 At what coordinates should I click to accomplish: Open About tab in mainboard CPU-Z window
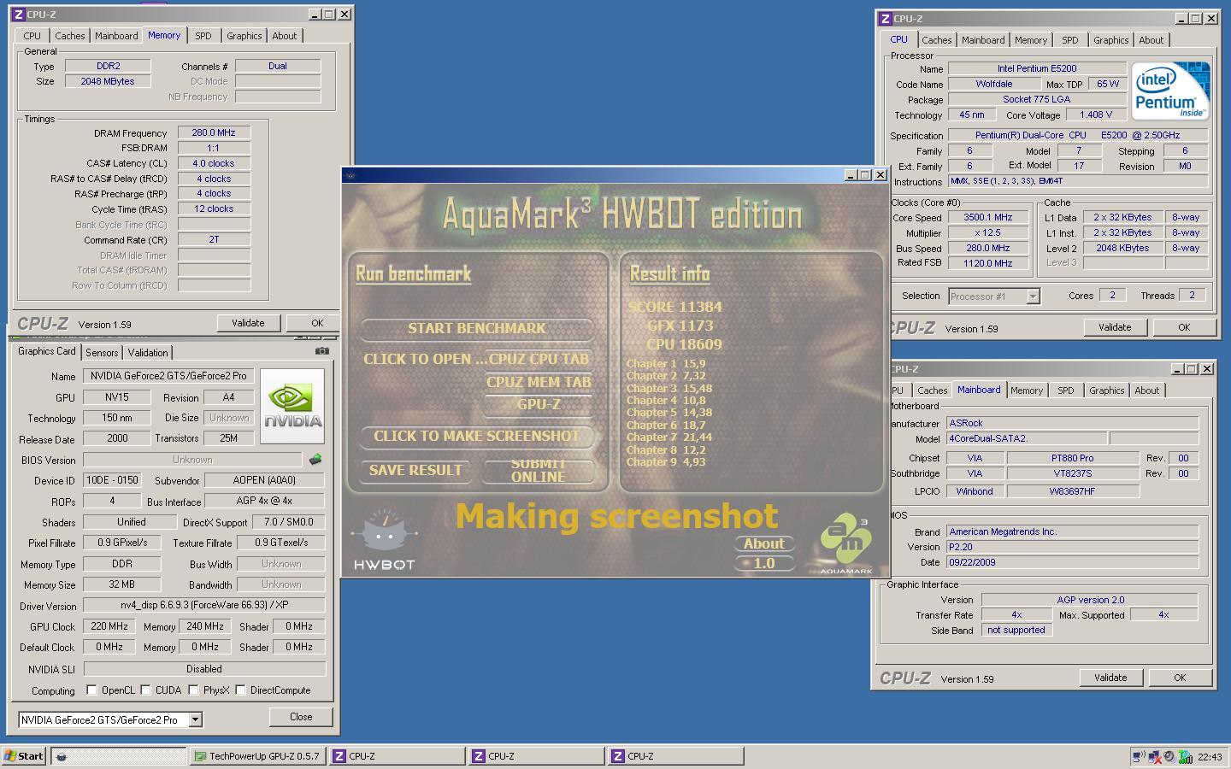pyautogui.click(x=1146, y=390)
